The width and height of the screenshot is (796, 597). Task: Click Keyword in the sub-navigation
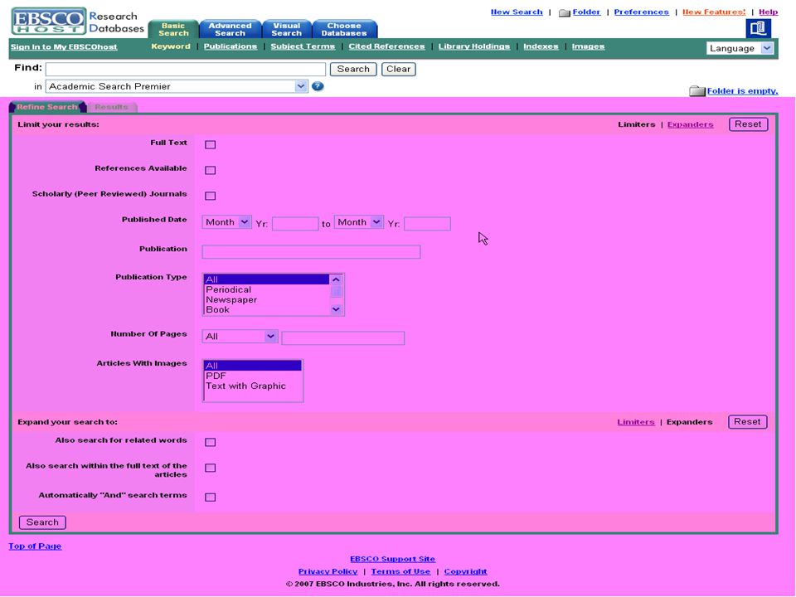[x=171, y=46]
